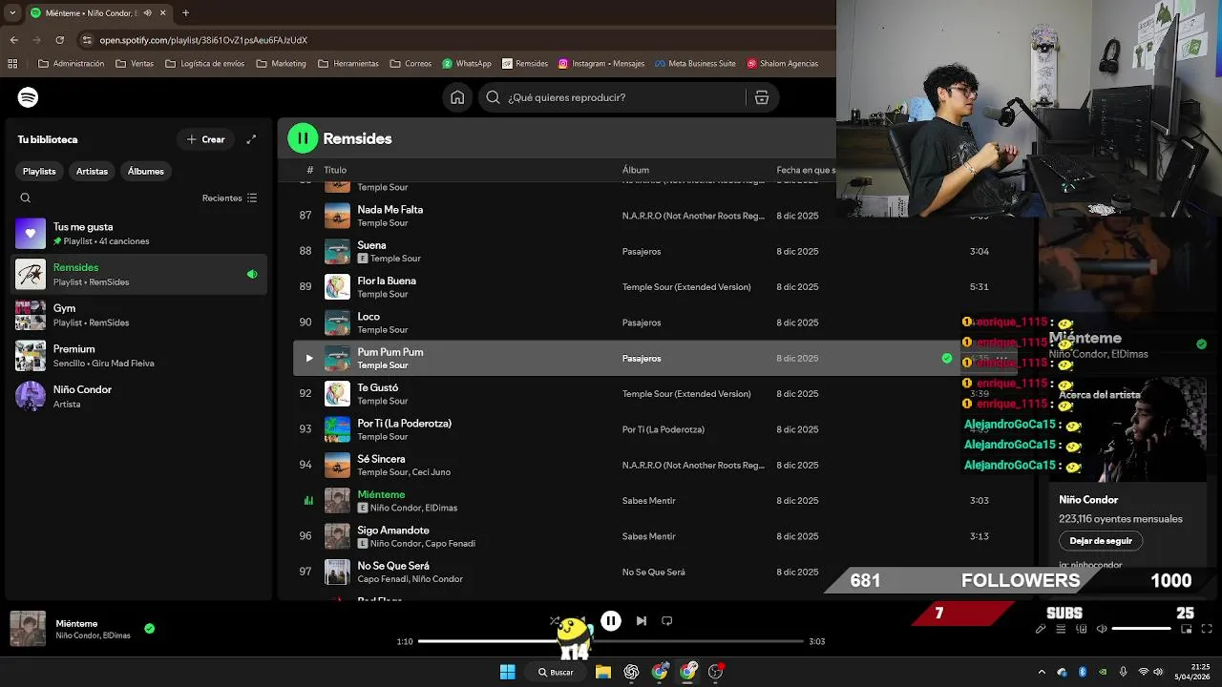Click the browser address bar URL
The image size is (1222, 687).
coord(203,40)
